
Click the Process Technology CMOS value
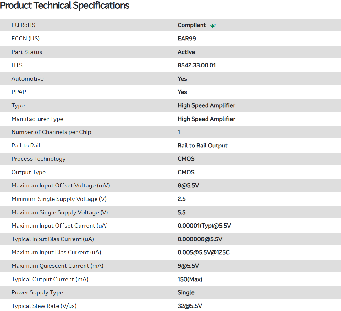(x=186, y=159)
